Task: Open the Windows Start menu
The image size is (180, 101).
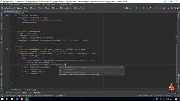Action: [2, 99]
